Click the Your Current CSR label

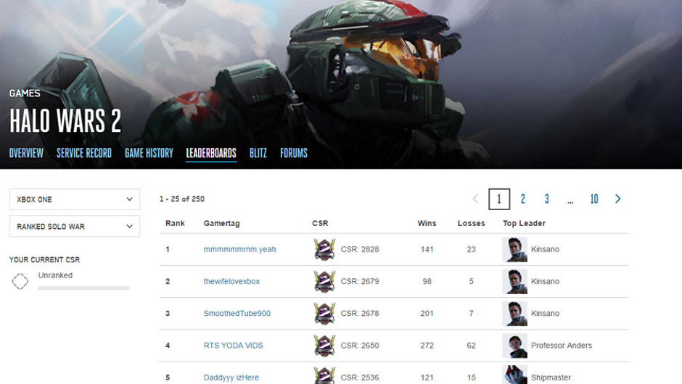44,260
